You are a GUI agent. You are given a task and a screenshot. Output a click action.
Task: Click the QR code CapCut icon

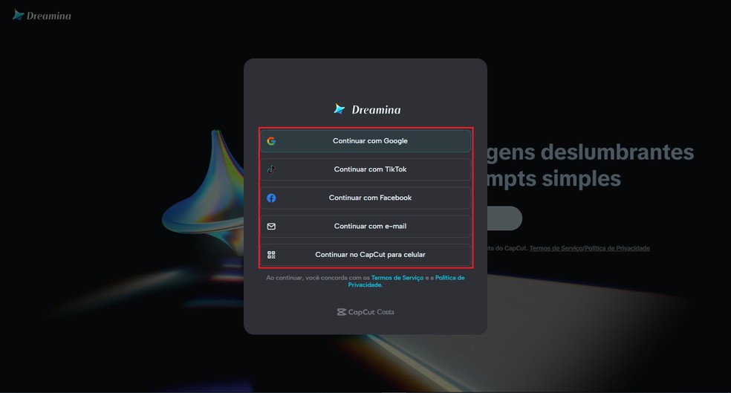(271, 255)
